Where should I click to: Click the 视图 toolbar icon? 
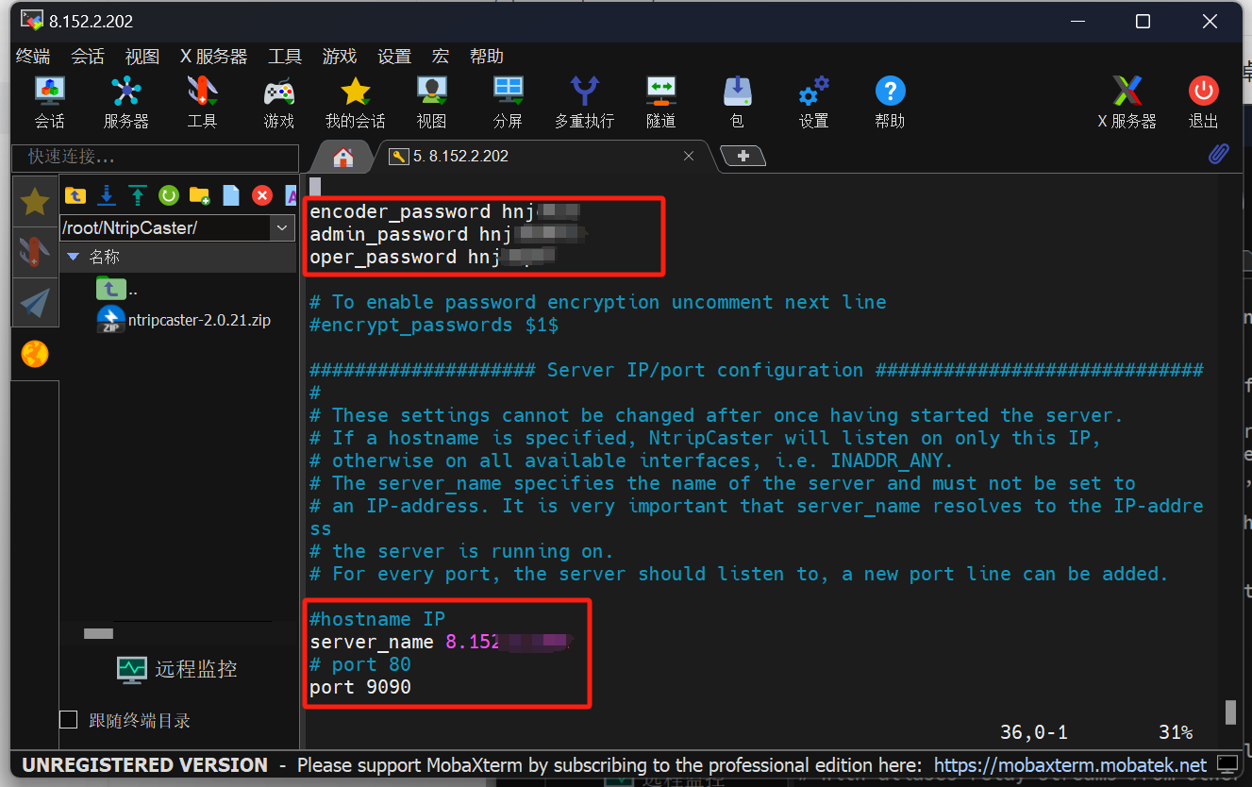pyautogui.click(x=431, y=102)
